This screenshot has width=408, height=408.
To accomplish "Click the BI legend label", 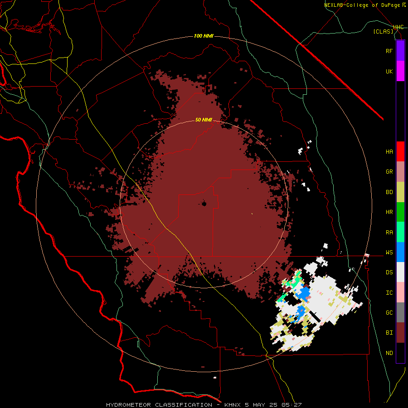I will [x=389, y=333].
